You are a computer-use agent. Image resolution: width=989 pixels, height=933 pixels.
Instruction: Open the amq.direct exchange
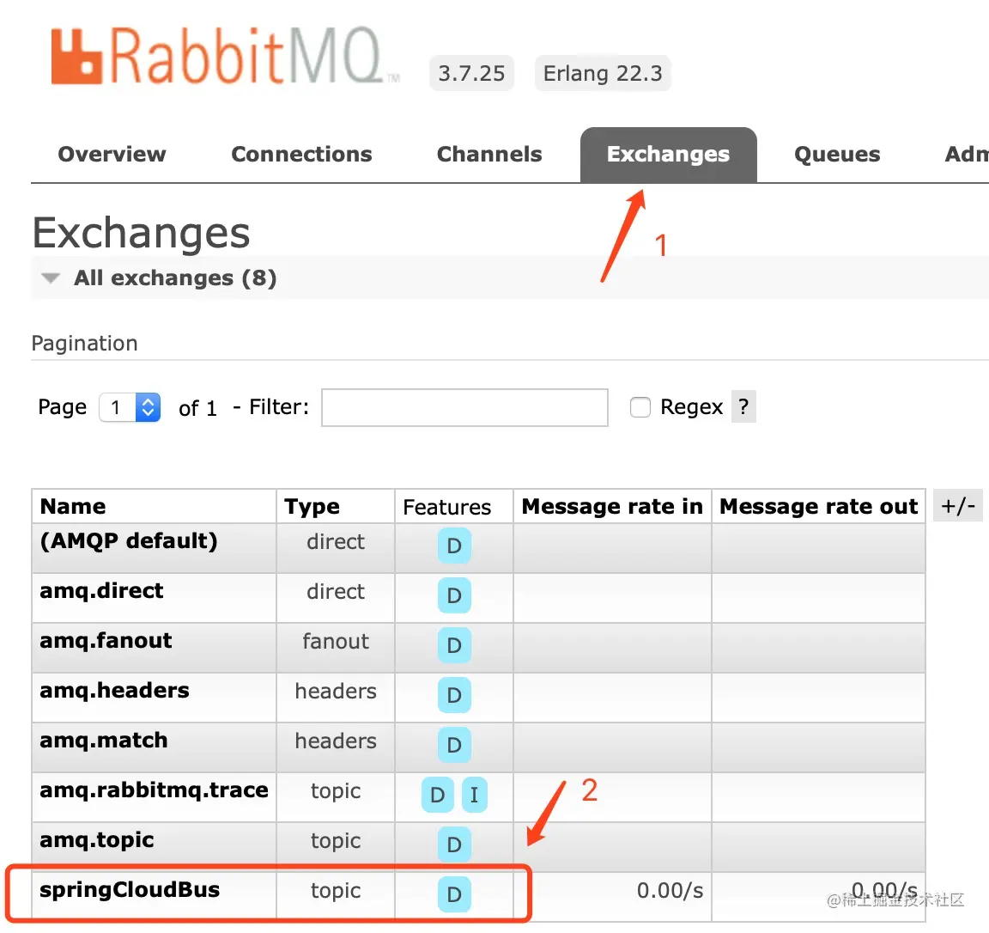tap(101, 591)
